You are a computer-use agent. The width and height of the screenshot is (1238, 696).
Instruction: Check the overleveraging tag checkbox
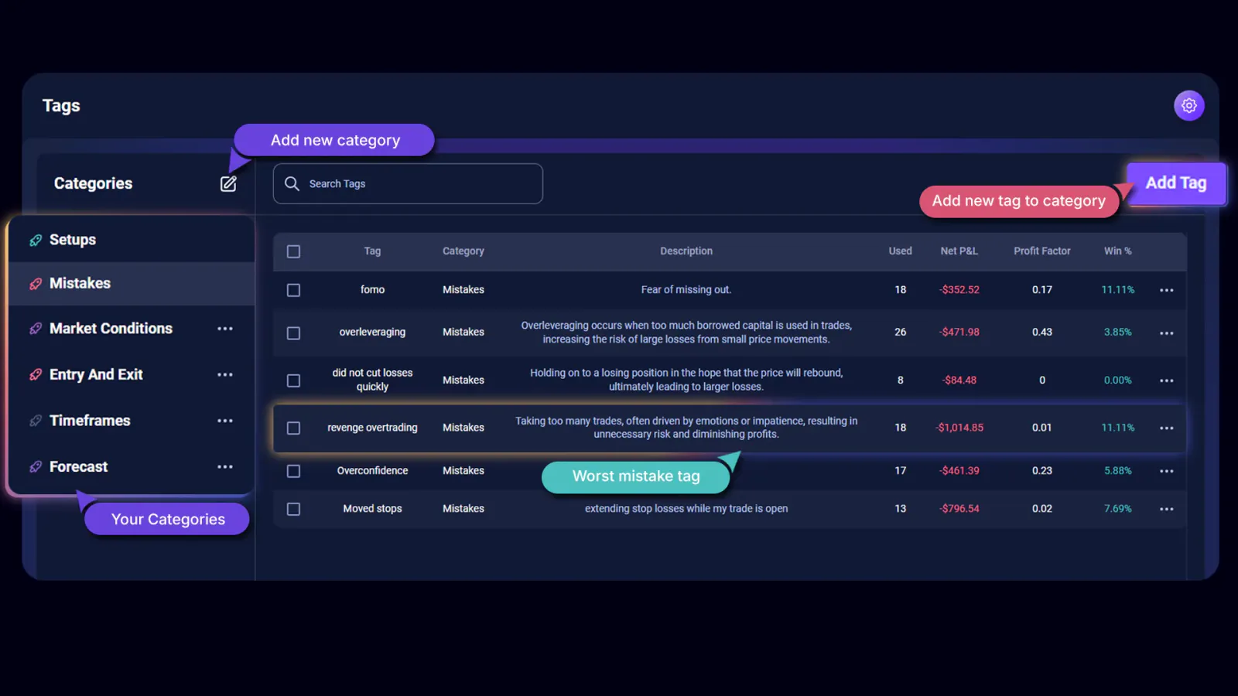tap(293, 333)
